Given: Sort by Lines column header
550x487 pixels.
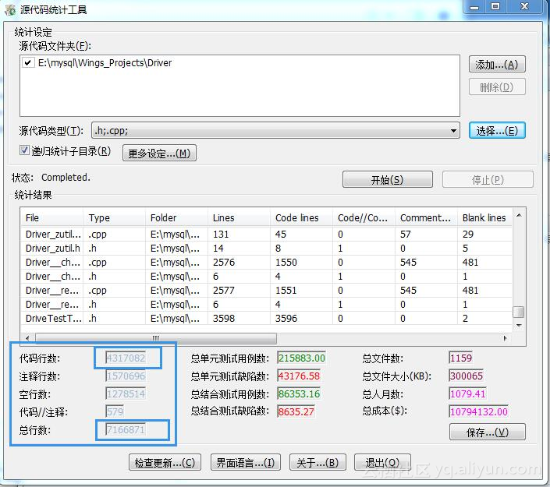Looking at the screenshot, I should point(240,217).
